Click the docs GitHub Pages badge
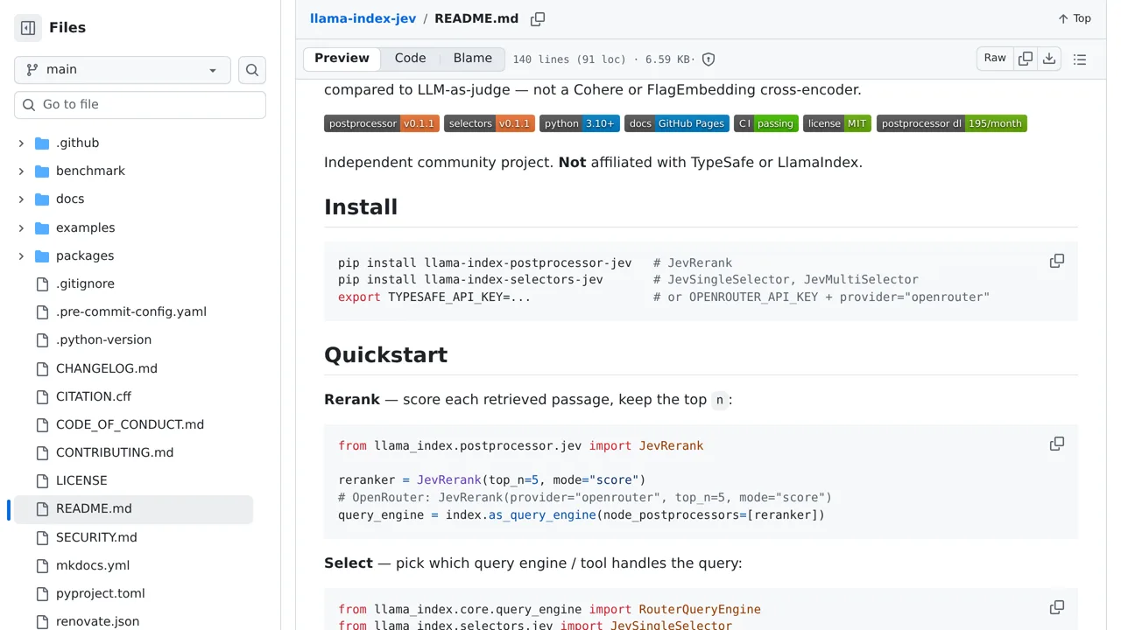 pyautogui.click(x=677, y=123)
